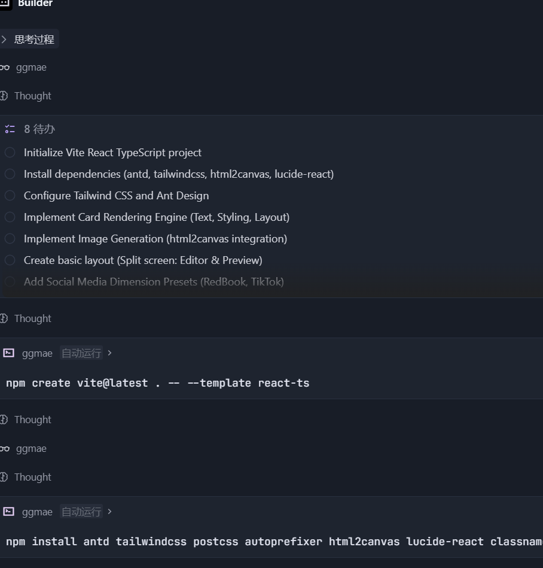
Task: Click the checklist icon next to 8 待办
Action: point(10,129)
